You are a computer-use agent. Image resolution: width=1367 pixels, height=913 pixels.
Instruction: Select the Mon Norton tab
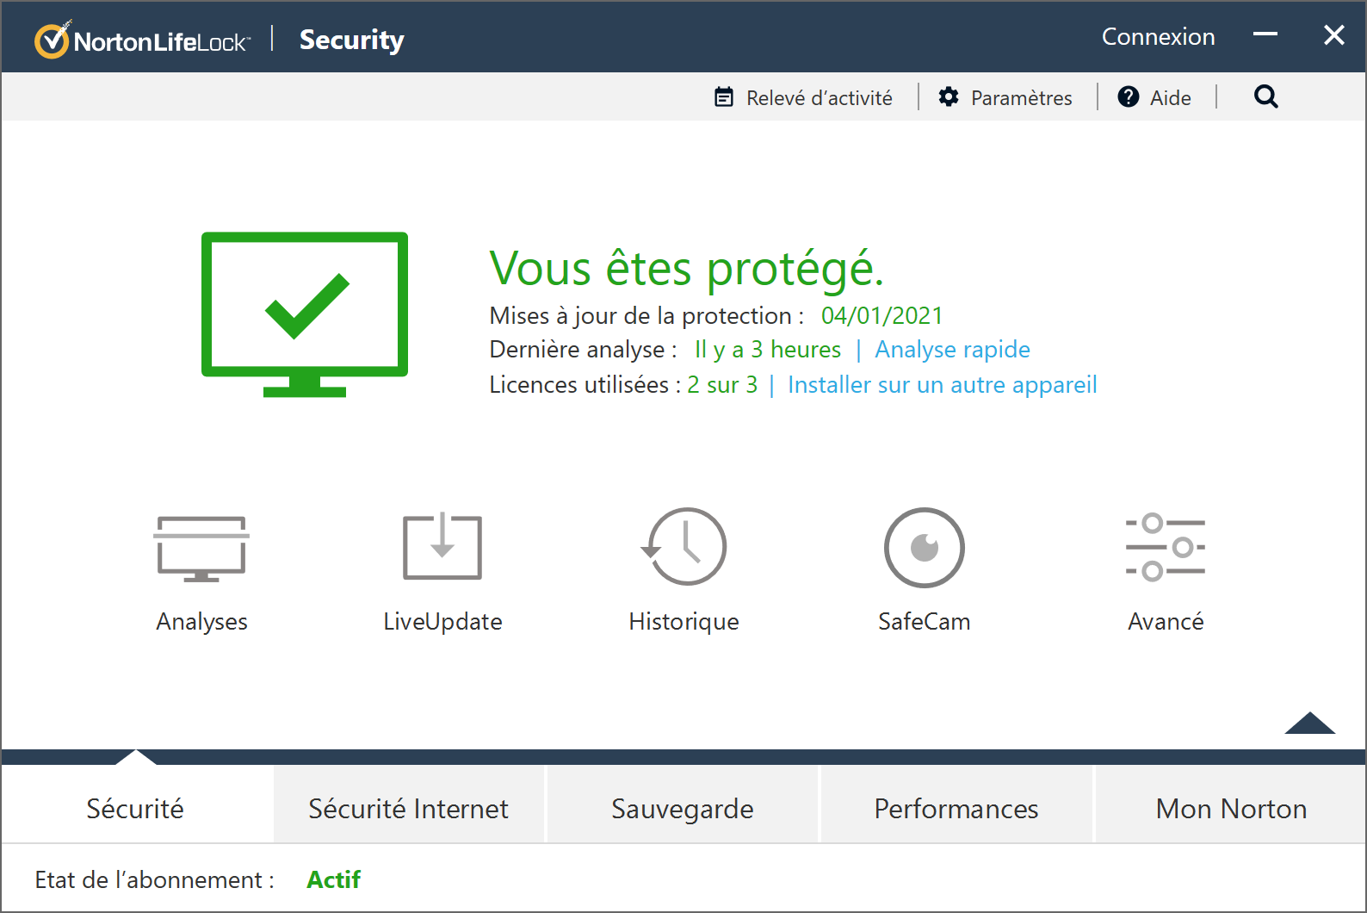pos(1231,808)
